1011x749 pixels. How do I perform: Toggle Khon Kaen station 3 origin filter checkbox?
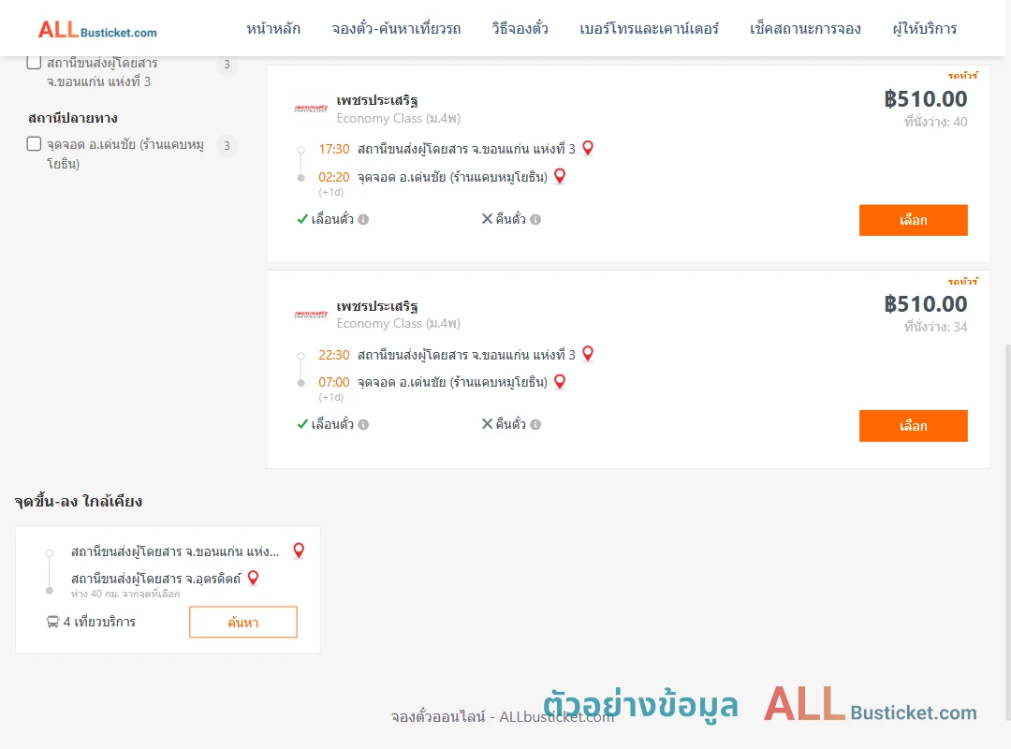[x=34, y=63]
